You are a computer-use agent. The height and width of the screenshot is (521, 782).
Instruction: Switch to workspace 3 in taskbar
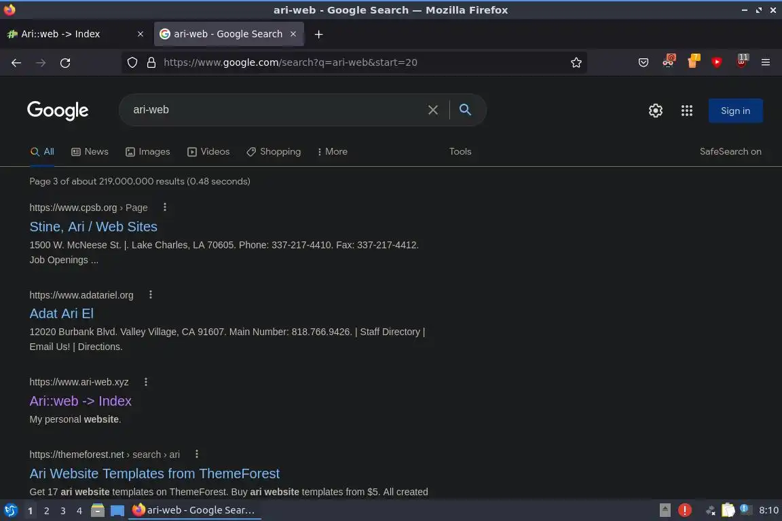(x=63, y=511)
